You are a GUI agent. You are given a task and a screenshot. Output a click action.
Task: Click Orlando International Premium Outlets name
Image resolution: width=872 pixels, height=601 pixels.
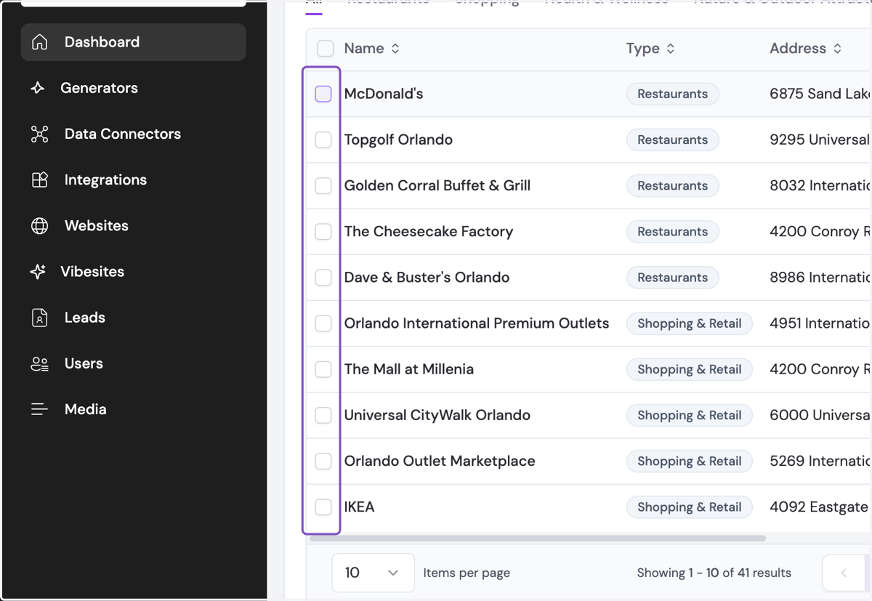pyautogui.click(x=477, y=323)
